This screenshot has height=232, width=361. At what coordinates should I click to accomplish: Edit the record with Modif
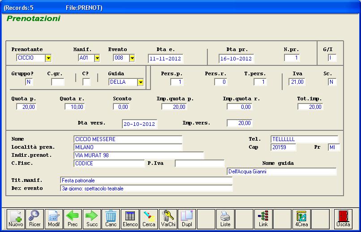pos(54,219)
